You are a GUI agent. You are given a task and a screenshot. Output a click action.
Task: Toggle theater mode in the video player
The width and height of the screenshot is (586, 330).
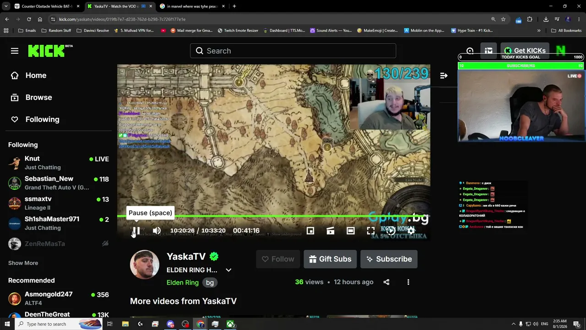(x=351, y=231)
